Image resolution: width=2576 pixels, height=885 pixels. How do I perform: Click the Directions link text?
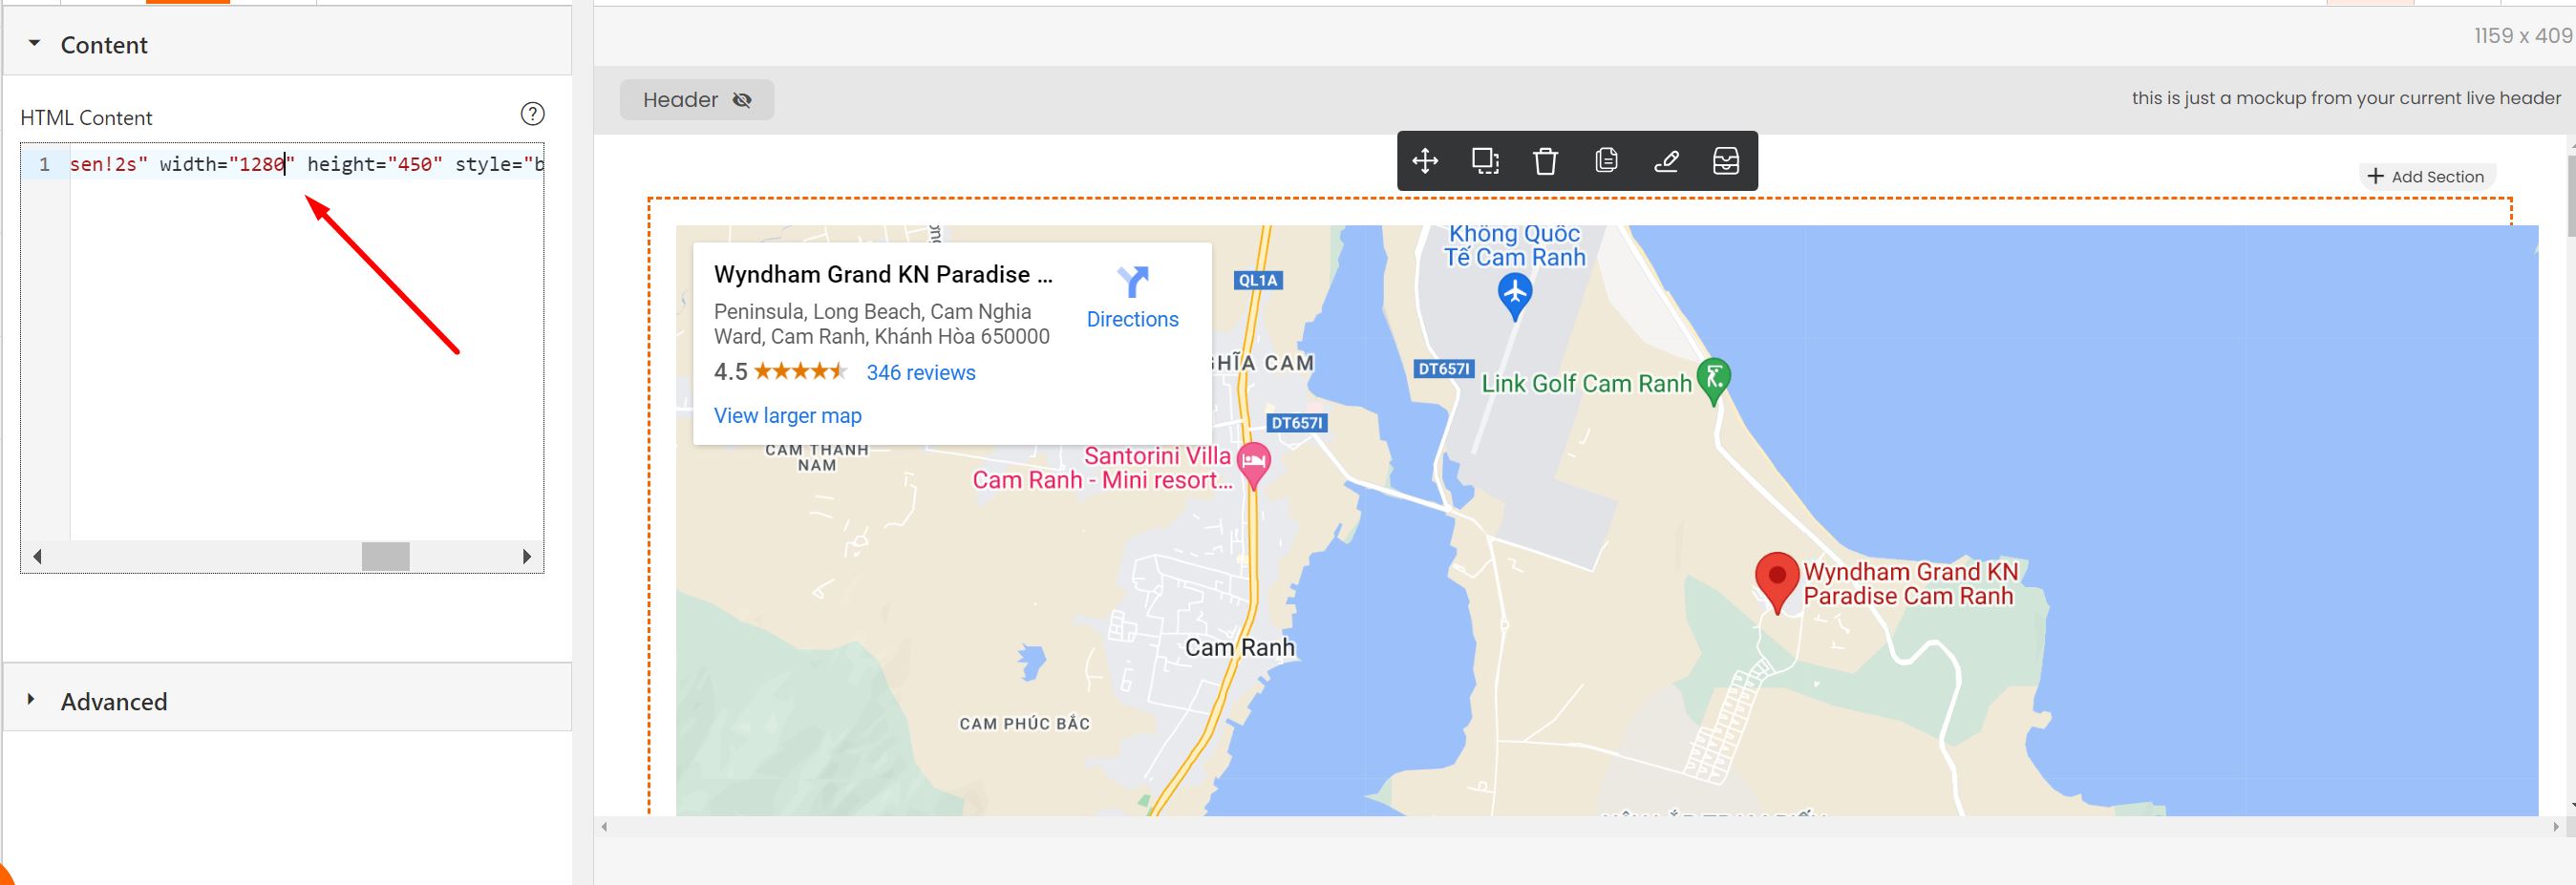1132,319
